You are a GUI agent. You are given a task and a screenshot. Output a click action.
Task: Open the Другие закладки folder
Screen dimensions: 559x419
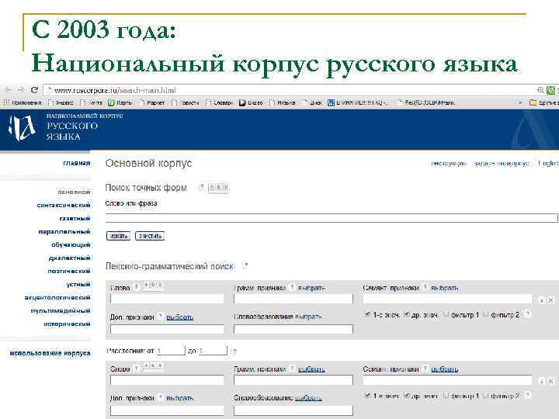pyautogui.click(x=544, y=102)
